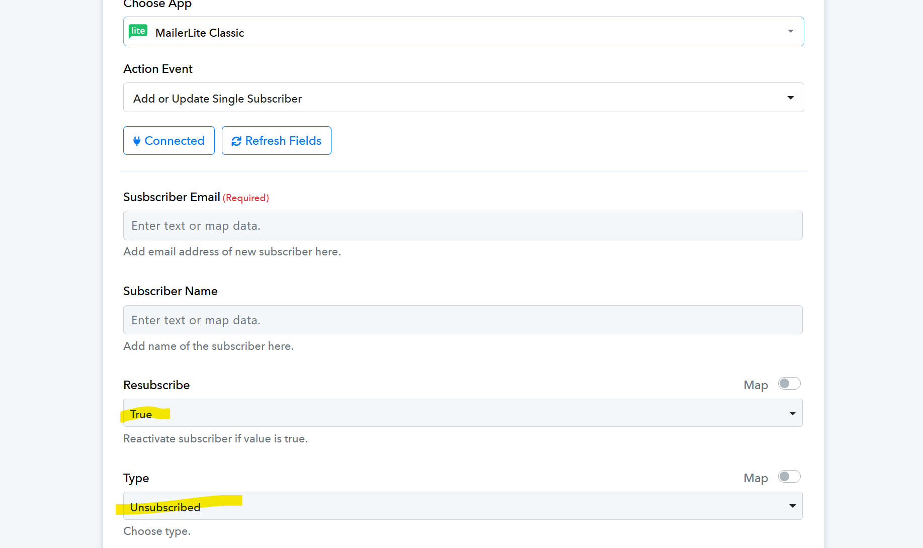Image resolution: width=923 pixels, height=548 pixels.
Task: Focus the Subscriber Name input field
Action: (x=463, y=320)
